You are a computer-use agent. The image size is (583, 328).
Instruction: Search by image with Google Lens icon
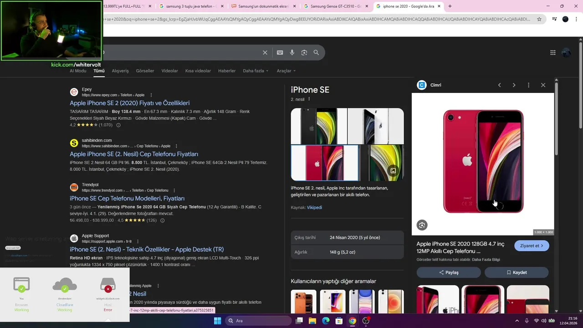304,52
